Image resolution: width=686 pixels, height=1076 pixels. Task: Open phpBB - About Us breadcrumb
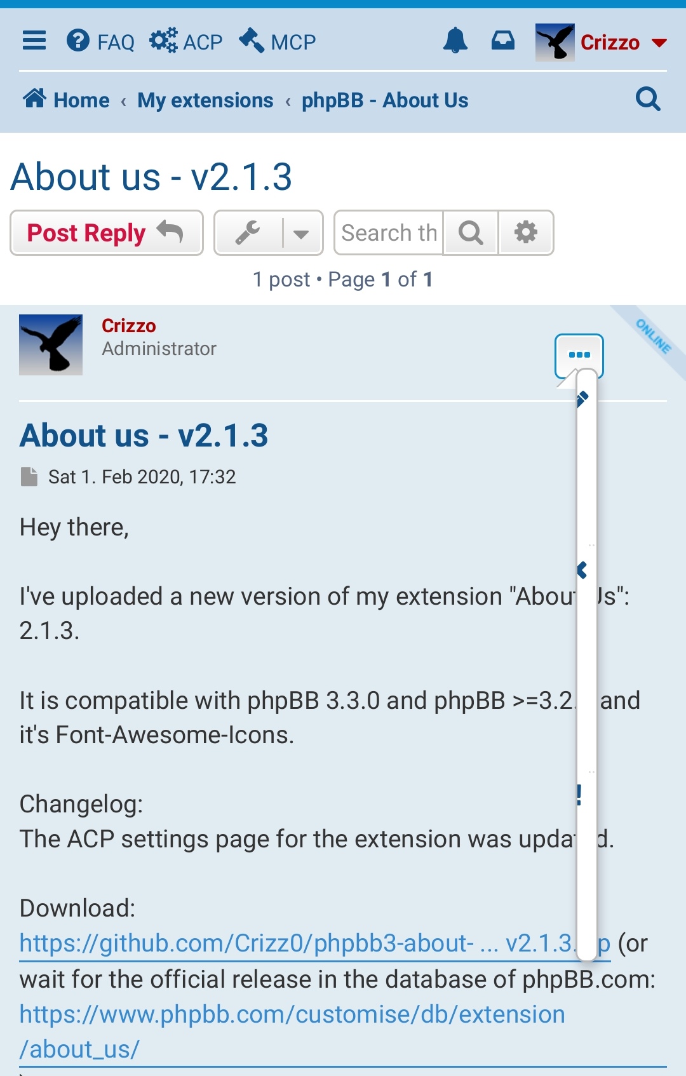[x=385, y=100]
